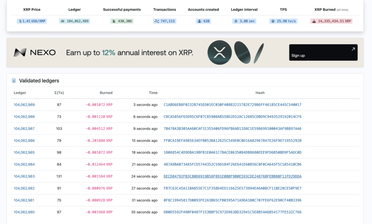This screenshot has height=224, width=372.
Task: Click the stopwatch icon beside 3.88 sec
Action: [x=236, y=21]
